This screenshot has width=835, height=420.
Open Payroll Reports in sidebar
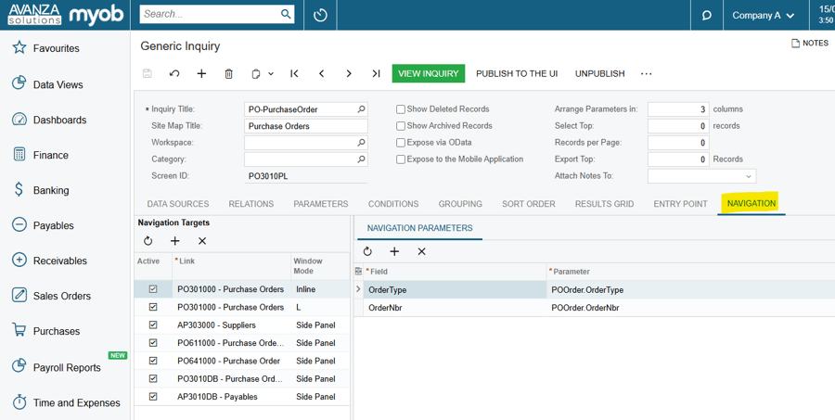click(x=67, y=367)
